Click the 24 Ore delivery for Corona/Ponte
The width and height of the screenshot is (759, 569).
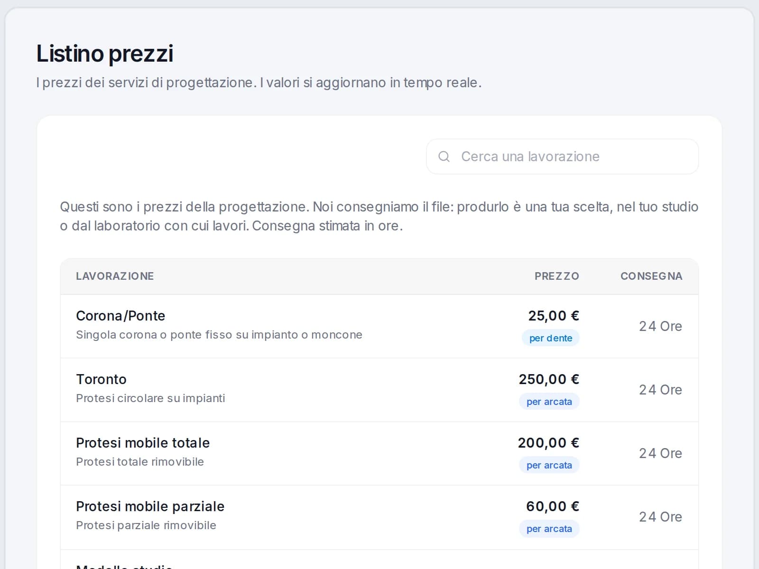[660, 326]
